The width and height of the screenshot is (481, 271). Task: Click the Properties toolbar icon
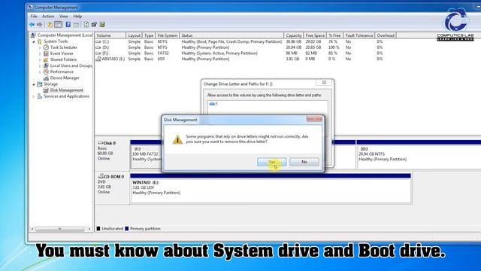coord(94,25)
